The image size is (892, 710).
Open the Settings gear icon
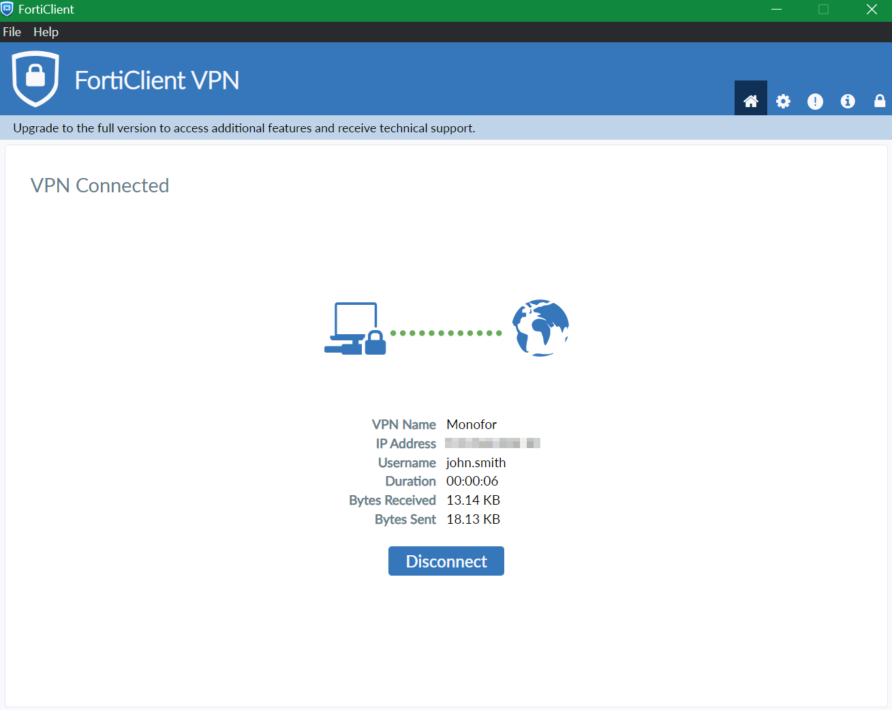pos(783,101)
